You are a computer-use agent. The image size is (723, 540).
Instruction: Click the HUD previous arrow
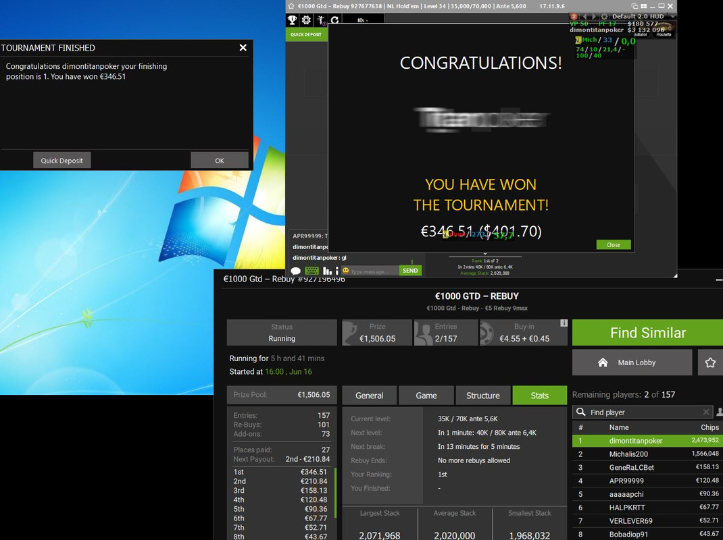pos(584,17)
